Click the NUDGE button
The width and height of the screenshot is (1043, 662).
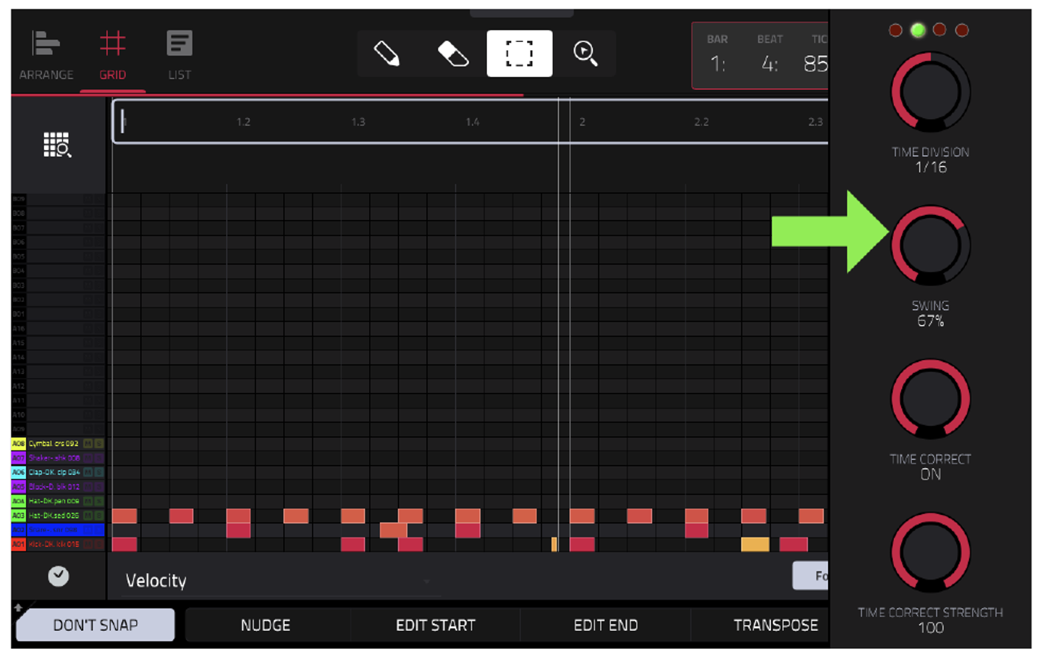point(266,624)
